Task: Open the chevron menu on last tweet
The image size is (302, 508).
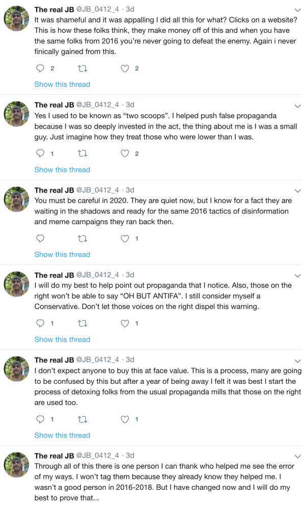Action: coord(298,456)
